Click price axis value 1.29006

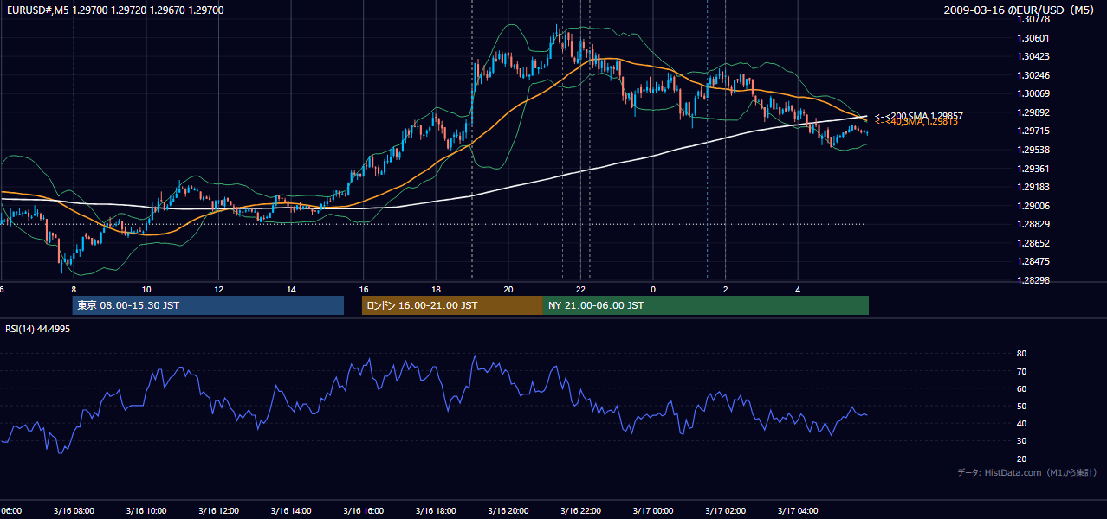[x=1034, y=206]
